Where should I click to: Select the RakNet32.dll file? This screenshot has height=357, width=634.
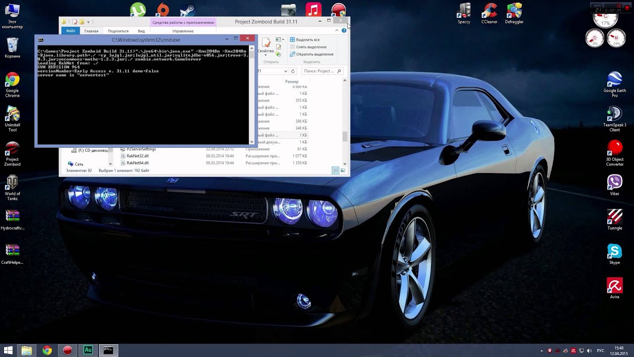tap(137, 156)
